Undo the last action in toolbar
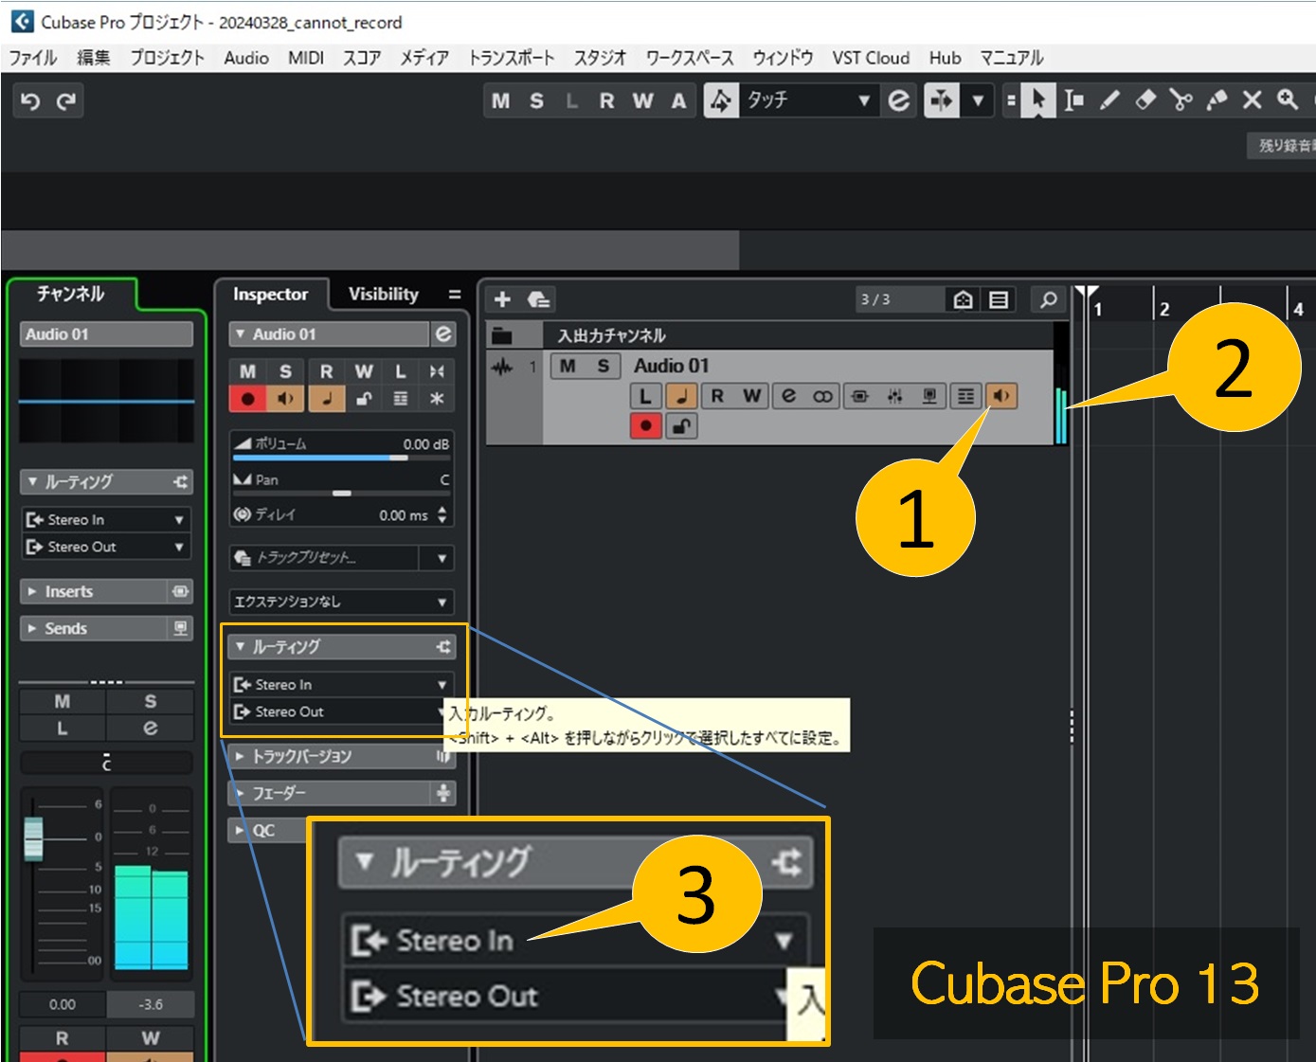The width and height of the screenshot is (1316, 1062). (x=30, y=100)
